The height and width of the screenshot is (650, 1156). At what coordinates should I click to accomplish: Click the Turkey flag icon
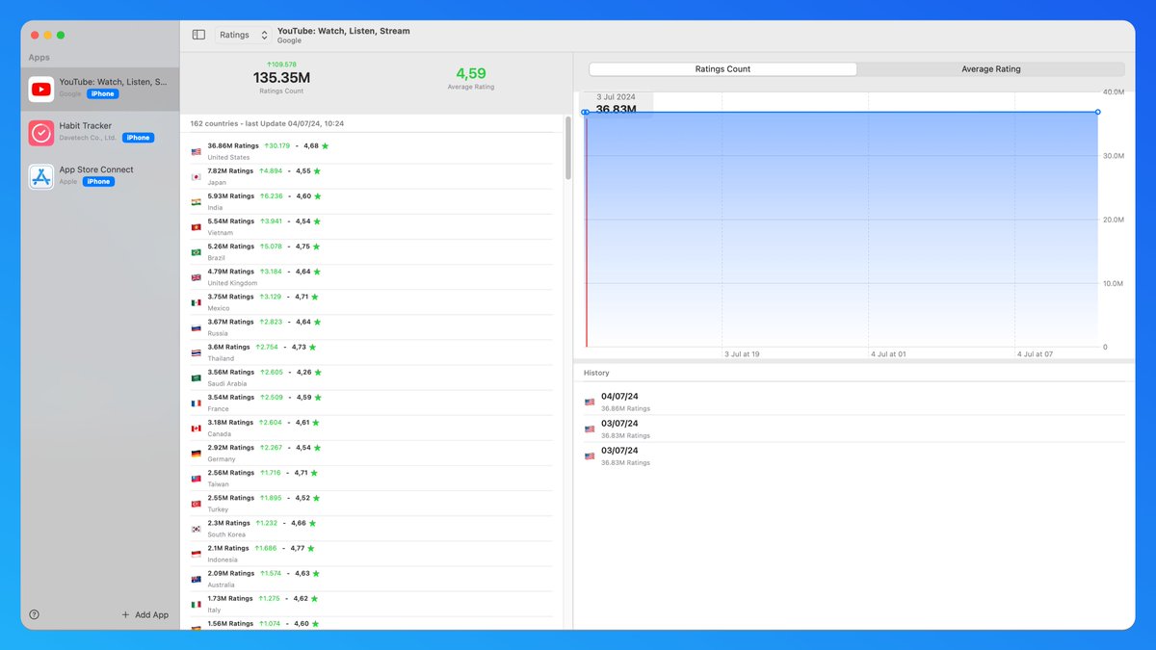[x=196, y=503]
